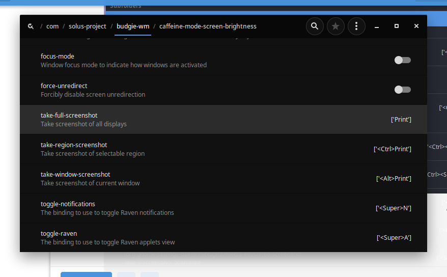447x277 pixels.
Task: Select the take-region-screenshot key row
Action: [x=204, y=149]
